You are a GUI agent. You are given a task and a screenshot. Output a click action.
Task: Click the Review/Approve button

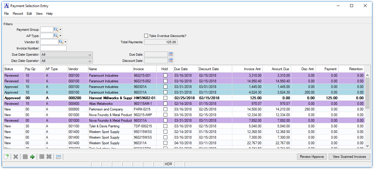coord(312,157)
